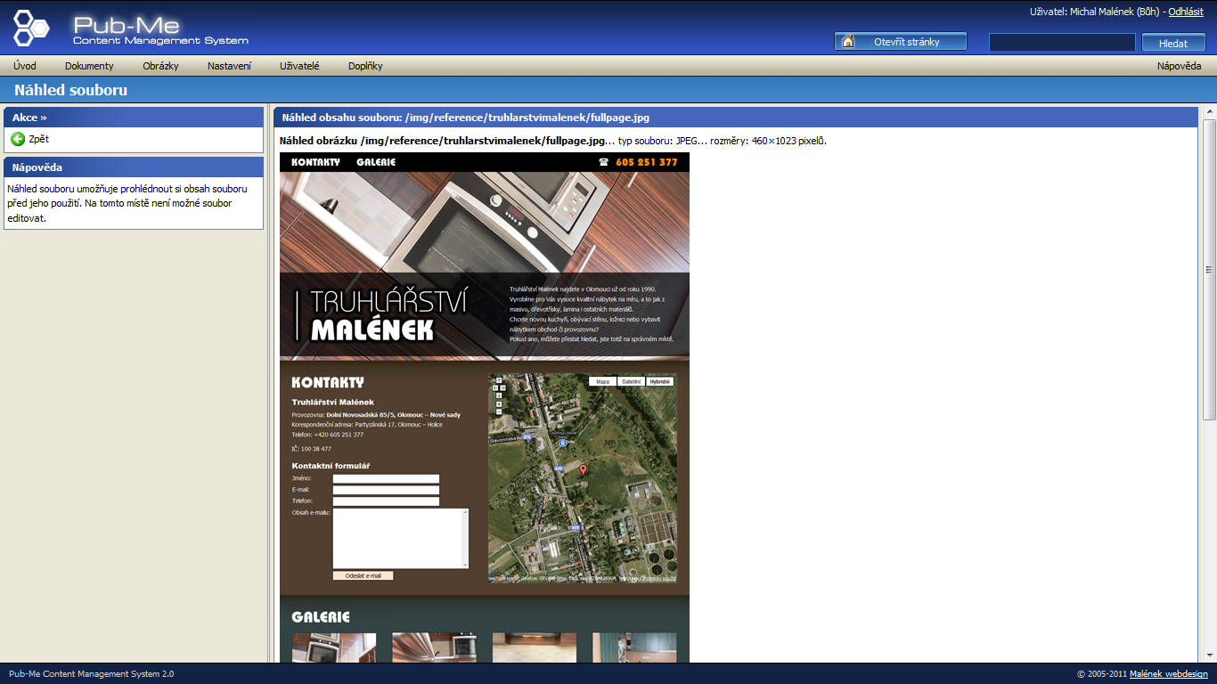
Task: Click the Hledat search button
Action: pos(1173,43)
